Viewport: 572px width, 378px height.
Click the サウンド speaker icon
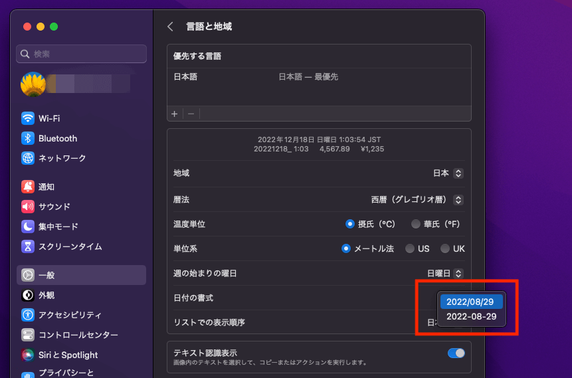[x=28, y=207]
